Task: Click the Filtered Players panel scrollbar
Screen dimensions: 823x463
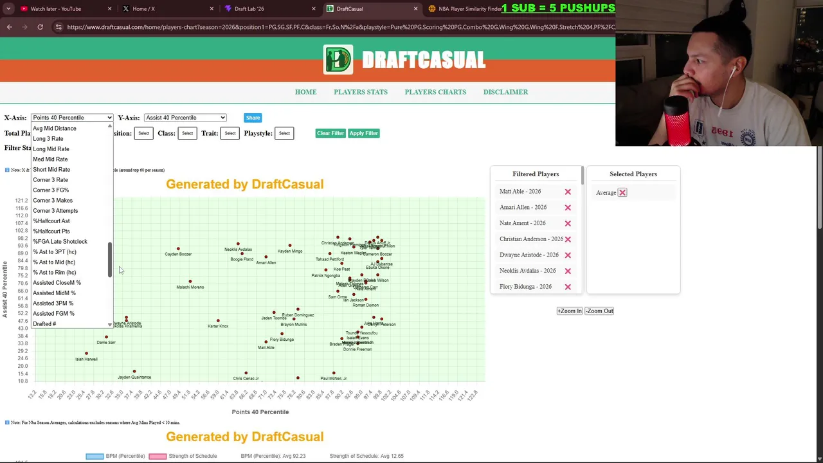Action: 583,174
